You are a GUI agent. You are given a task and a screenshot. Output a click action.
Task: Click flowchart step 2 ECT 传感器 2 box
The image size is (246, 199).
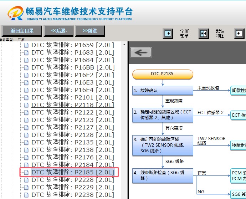coord(163,115)
